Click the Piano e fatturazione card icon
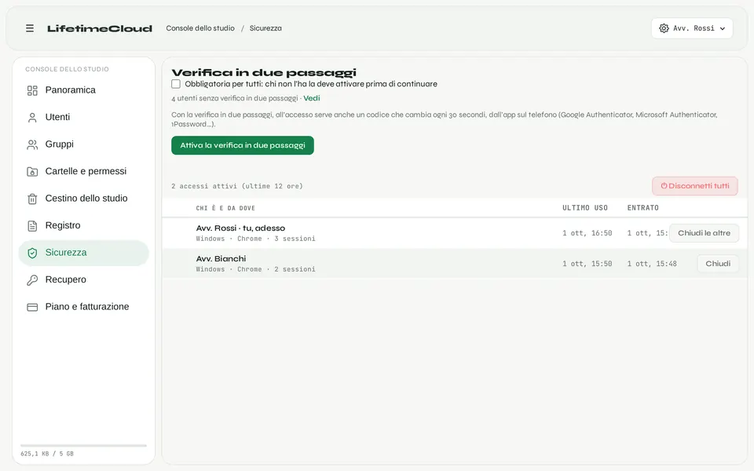This screenshot has height=471, width=754. (x=32, y=307)
